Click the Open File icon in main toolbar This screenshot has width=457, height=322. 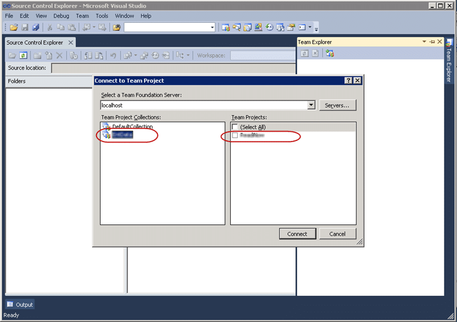pyautogui.click(x=13, y=27)
